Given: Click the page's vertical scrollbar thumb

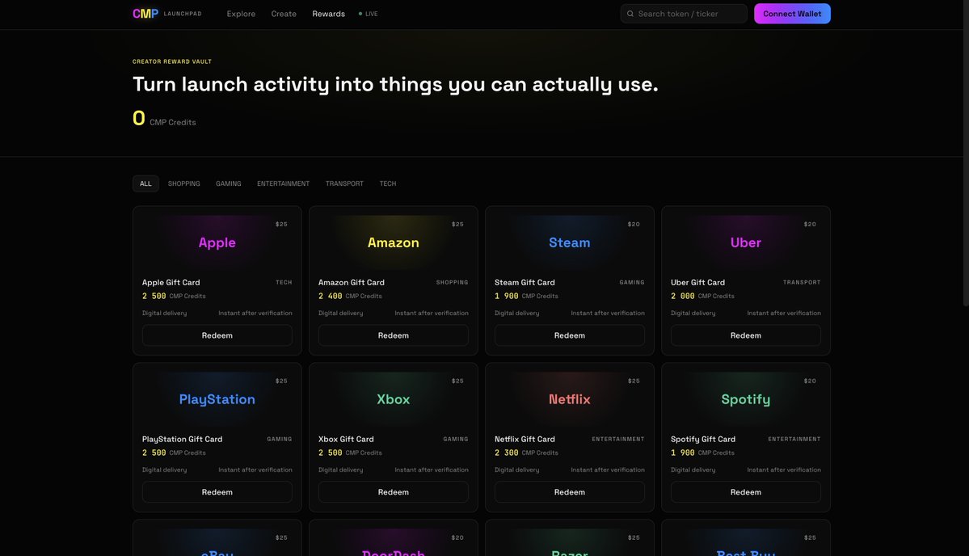Looking at the screenshot, I should point(965,154).
